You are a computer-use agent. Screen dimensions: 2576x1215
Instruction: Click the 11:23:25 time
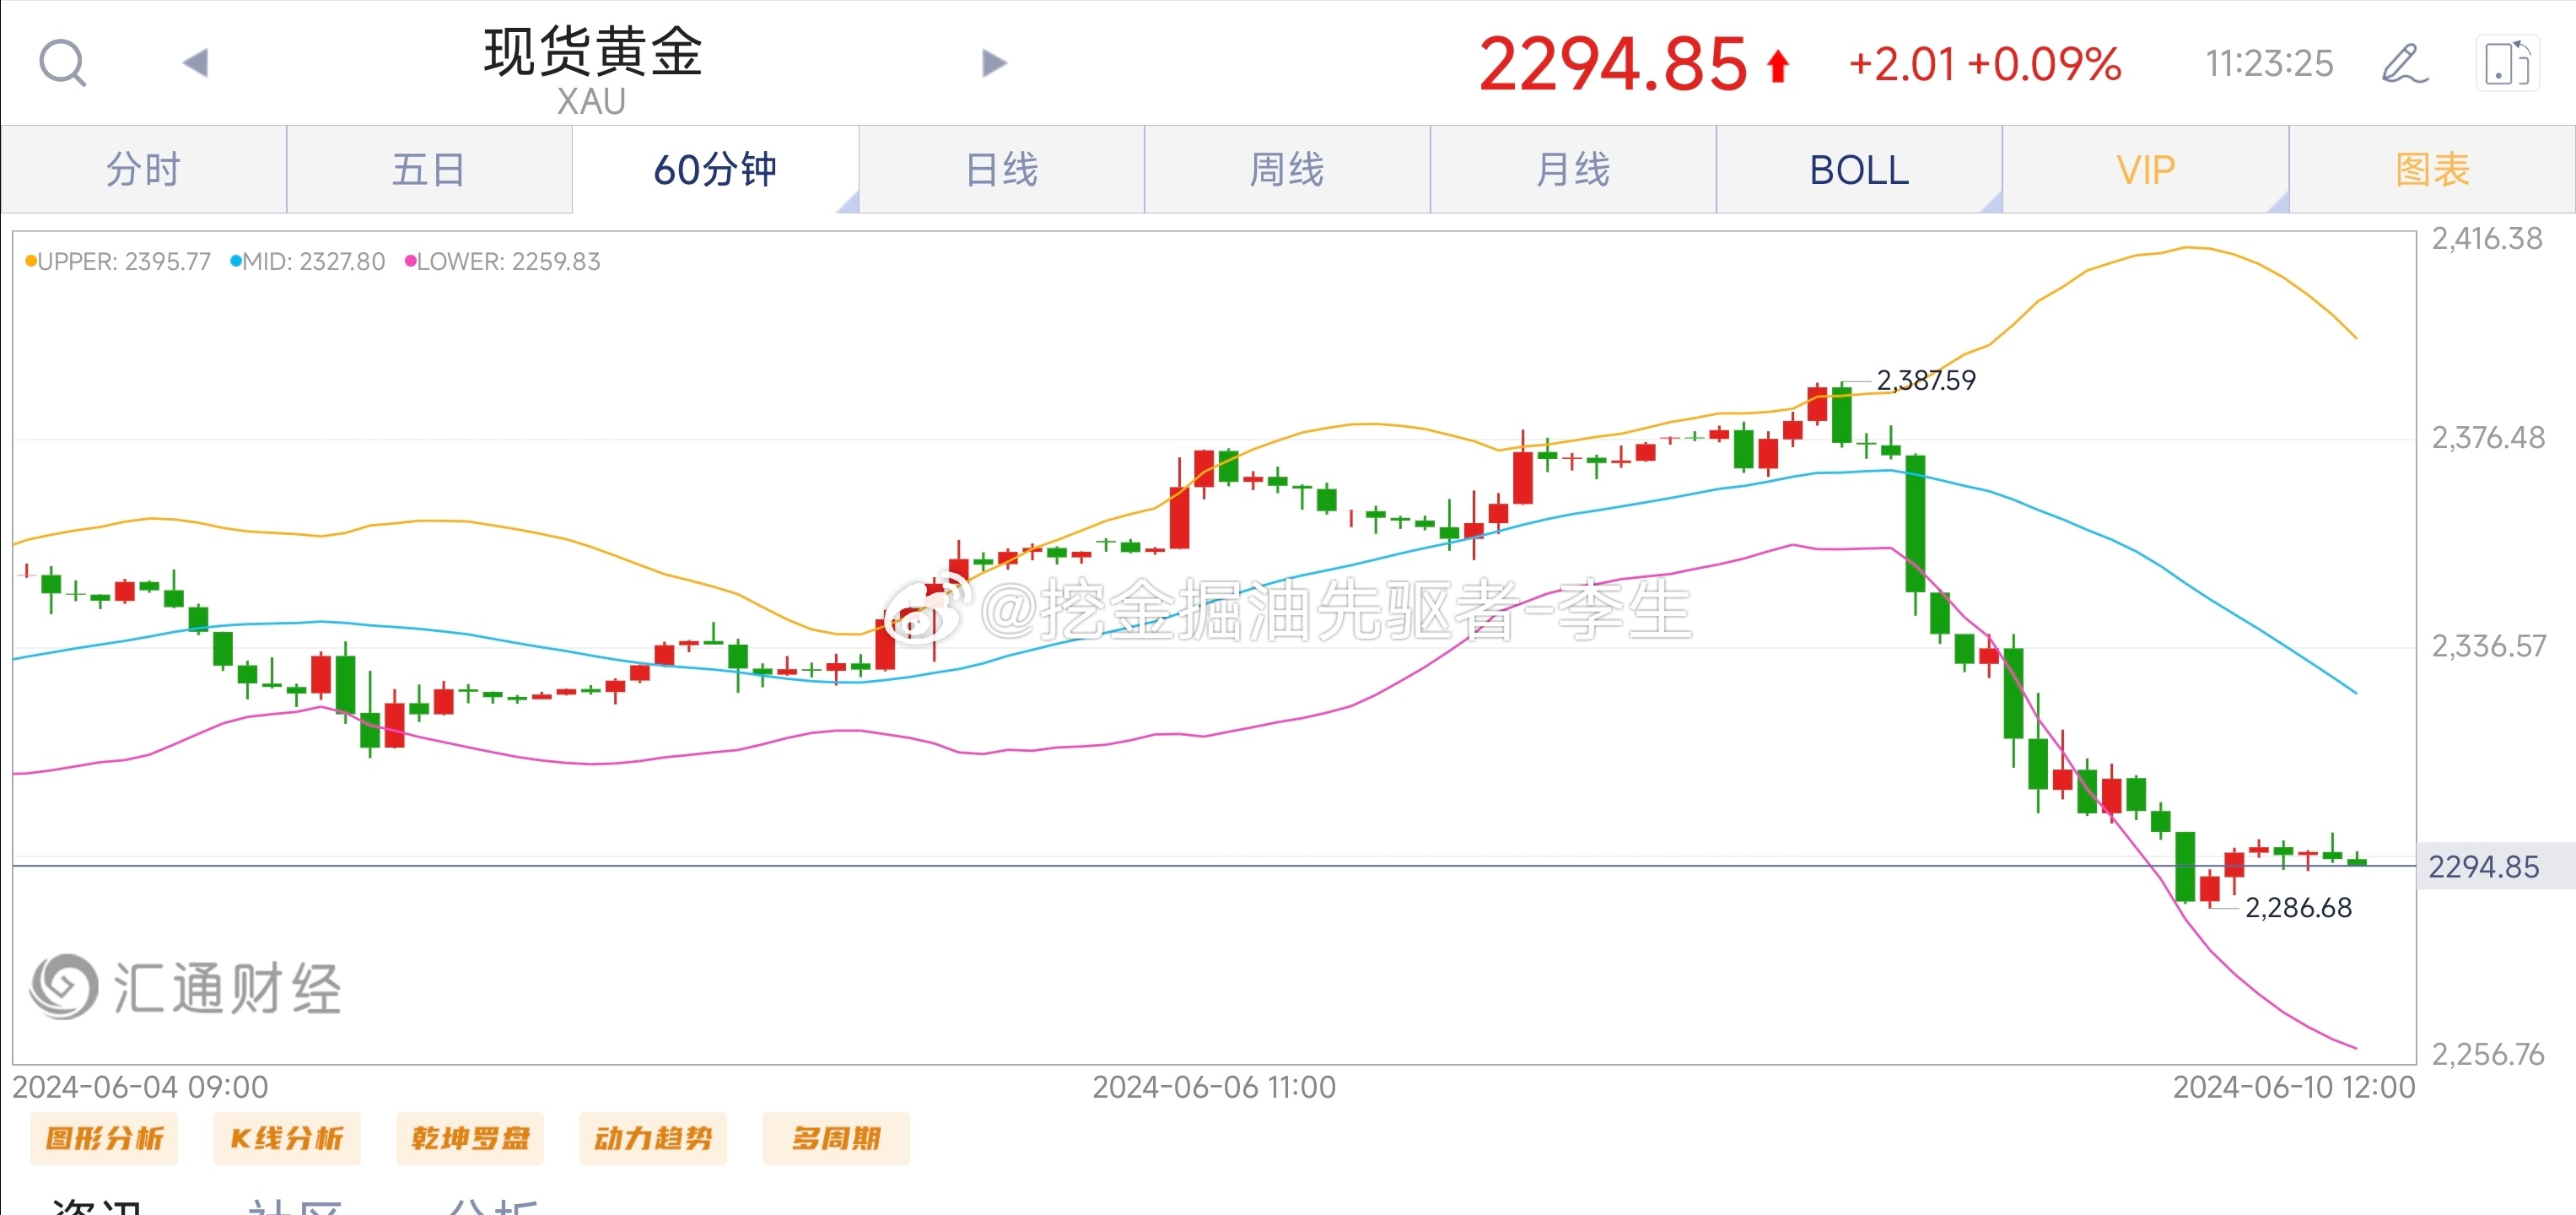(x=2269, y=64)
